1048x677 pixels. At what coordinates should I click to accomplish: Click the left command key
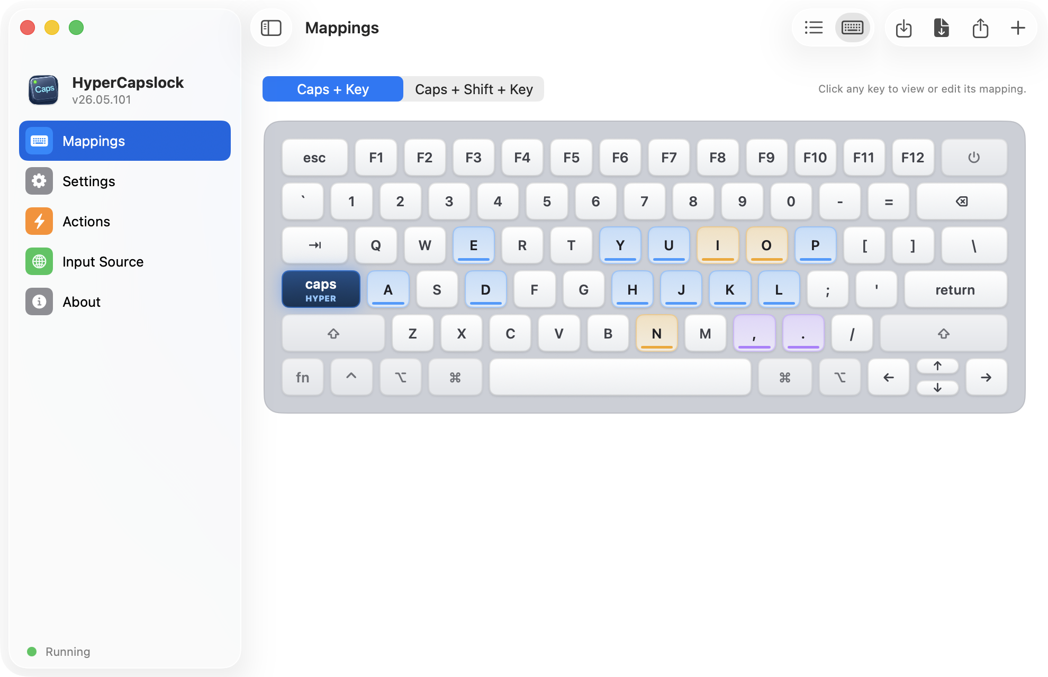(x=455, y=377)
